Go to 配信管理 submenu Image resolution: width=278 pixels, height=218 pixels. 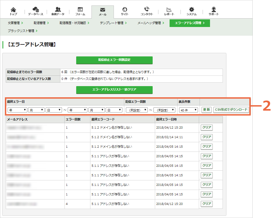[x=41, y=23]
